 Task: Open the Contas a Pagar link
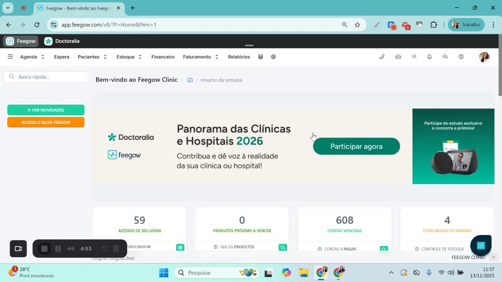[340, 249]
